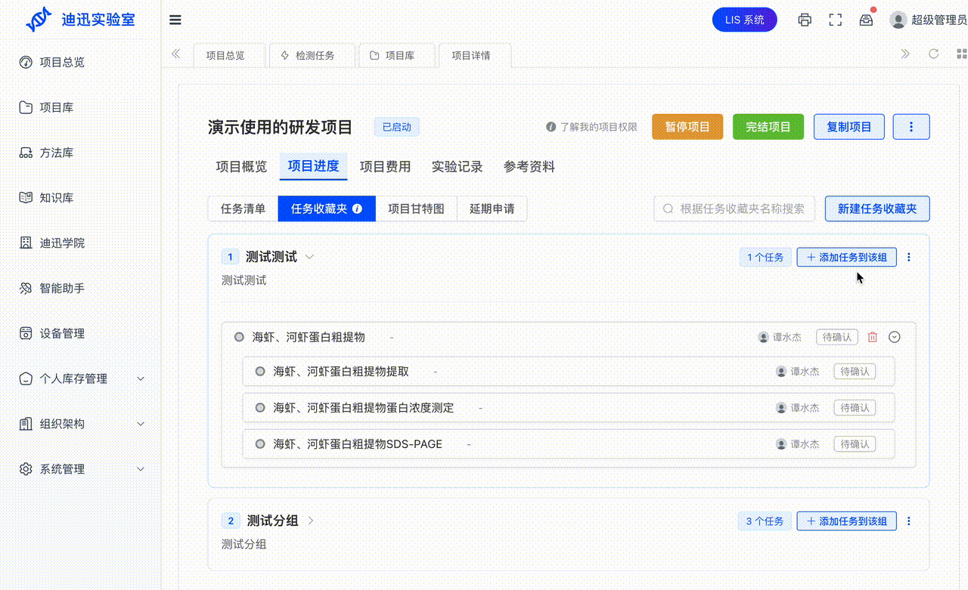
Task: Open the project header more-options button
Action: click(x=911, y=127)
